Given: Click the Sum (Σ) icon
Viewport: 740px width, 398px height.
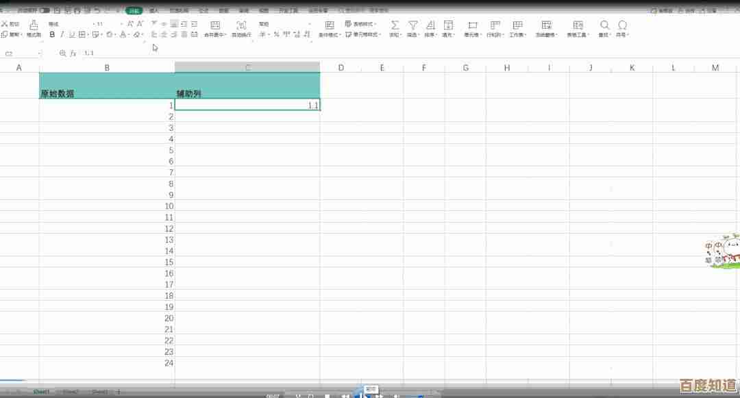Looking at the screenshot, I should pos(395,25).
